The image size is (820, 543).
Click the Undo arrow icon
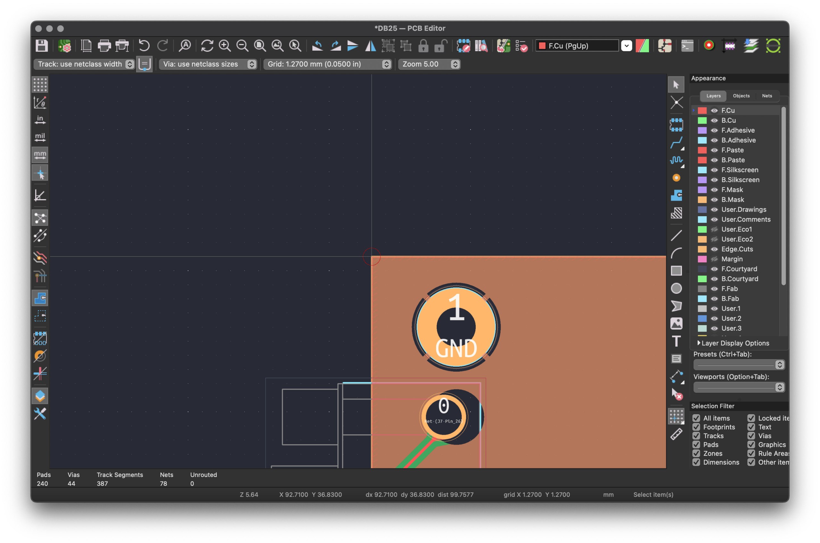pyautogui.click(x=144, y=46)
